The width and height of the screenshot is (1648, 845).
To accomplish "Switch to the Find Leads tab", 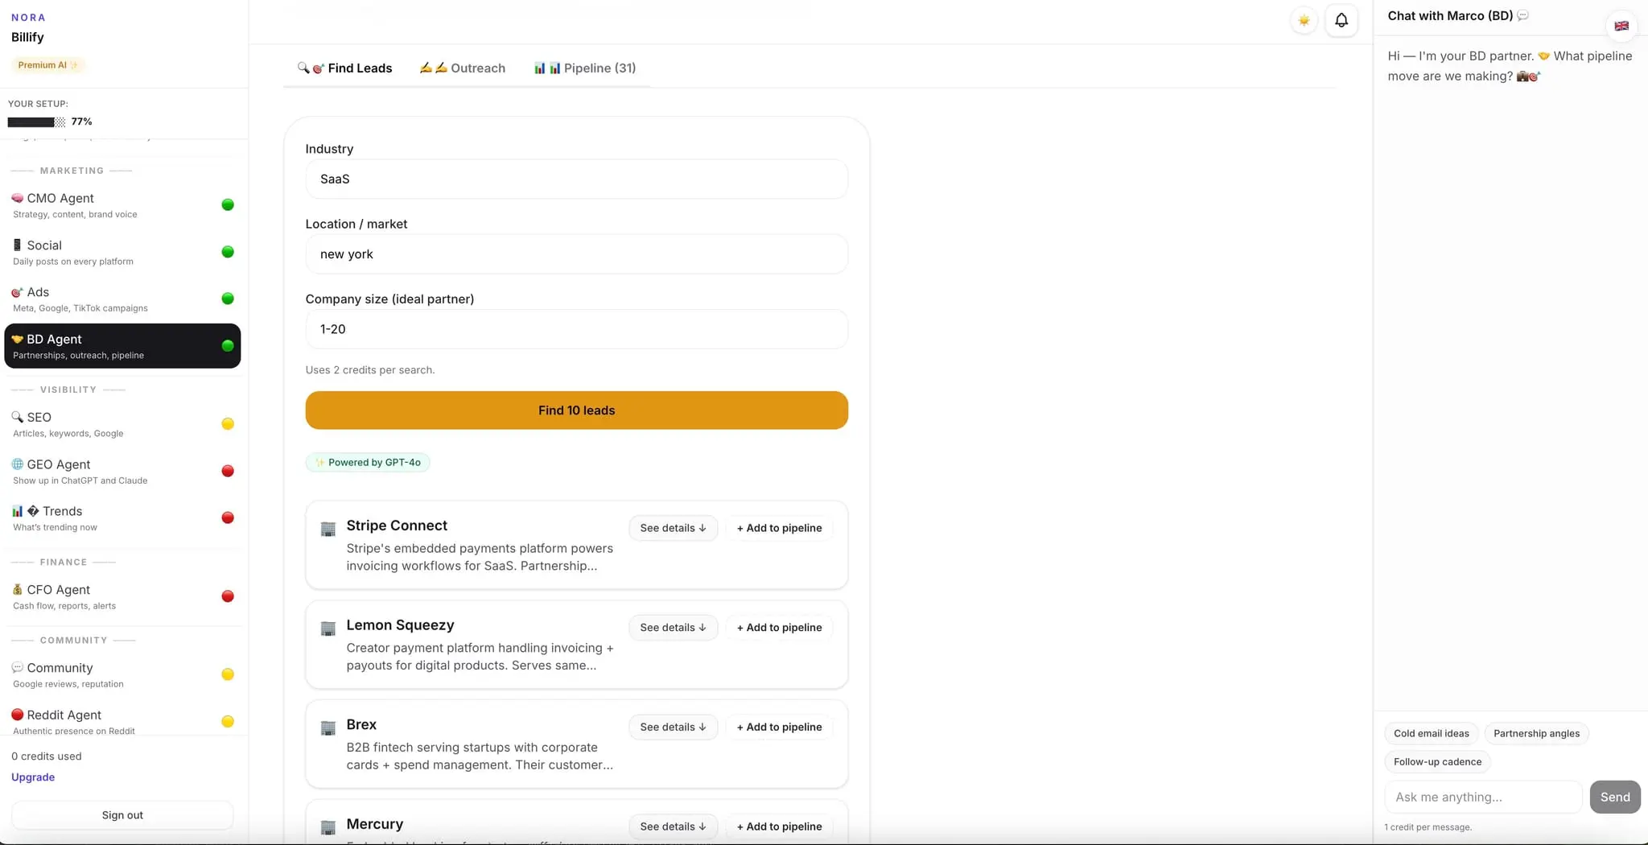I will pyautogui.click(x=345, y=68).
